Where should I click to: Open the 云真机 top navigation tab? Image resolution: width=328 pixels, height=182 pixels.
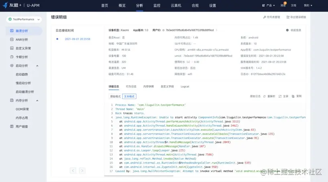coord(176,6)
